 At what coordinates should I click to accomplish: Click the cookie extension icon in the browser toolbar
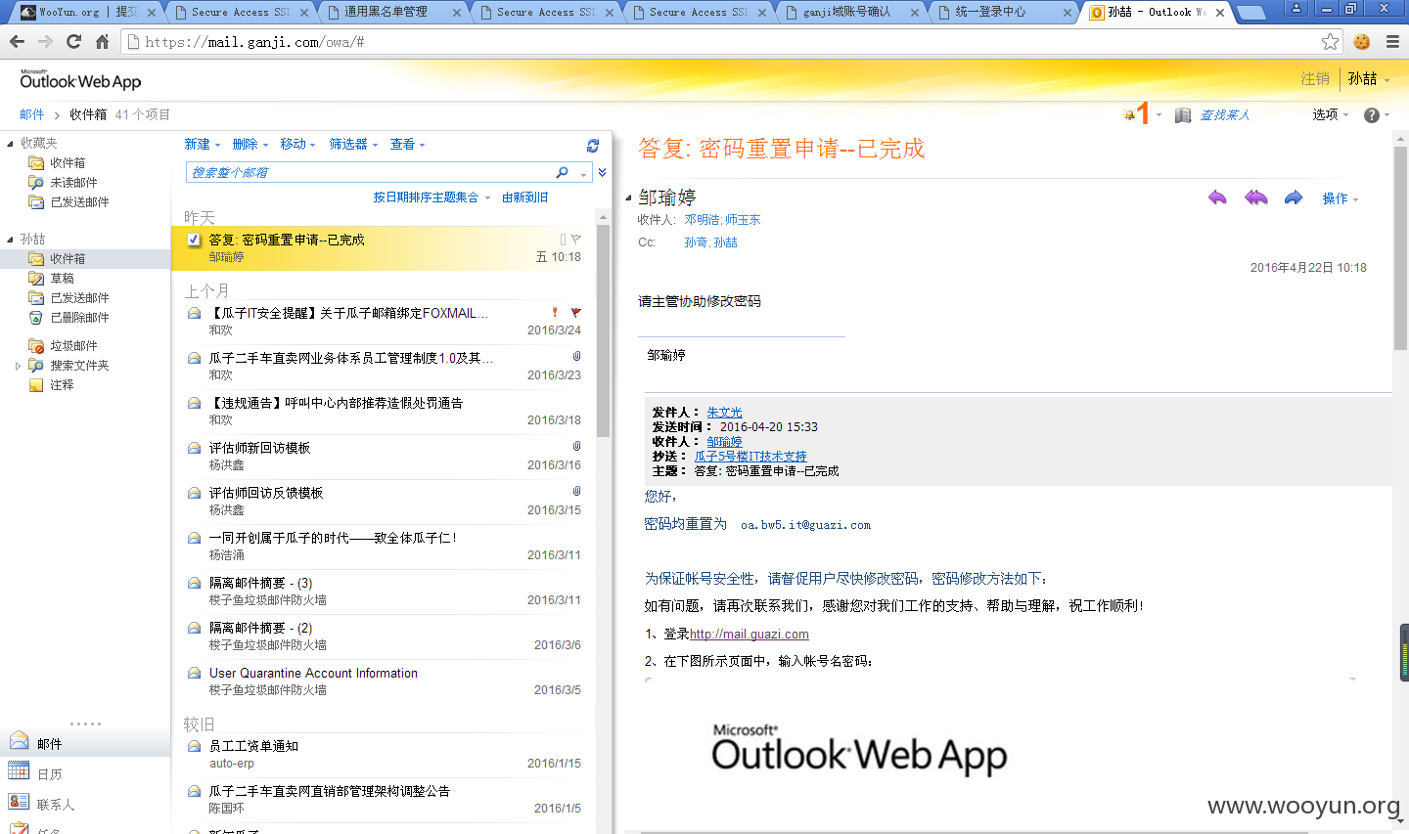coord(1362,41)
